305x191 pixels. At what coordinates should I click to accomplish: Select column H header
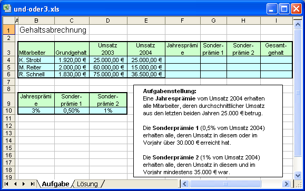click(x=243, y=21)
